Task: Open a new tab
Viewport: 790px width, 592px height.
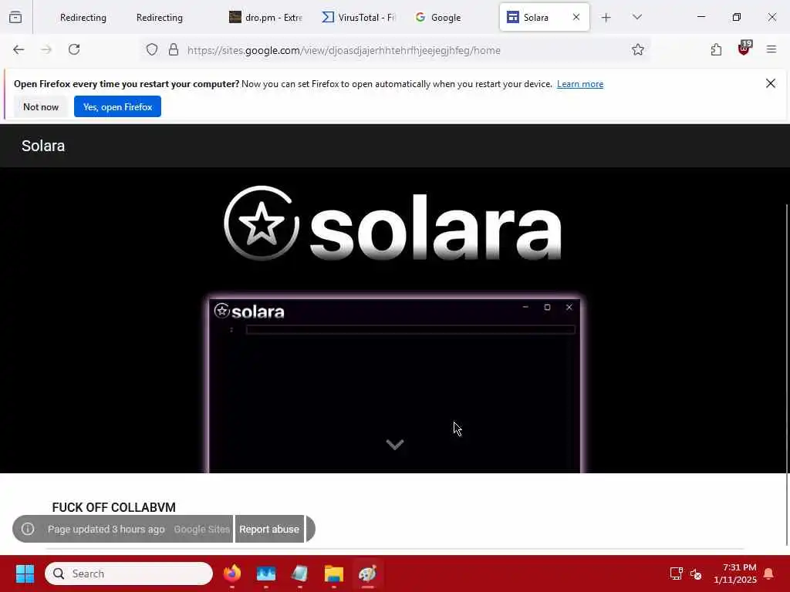Action: coord(606,18)
